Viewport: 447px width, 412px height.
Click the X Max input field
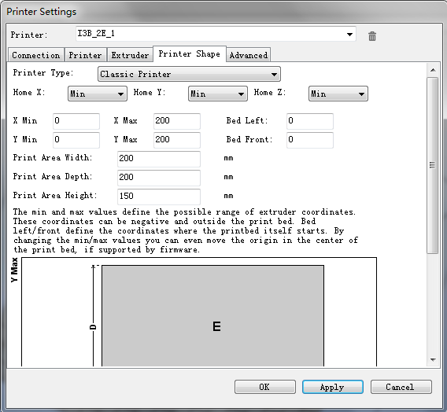coord(177,121)
